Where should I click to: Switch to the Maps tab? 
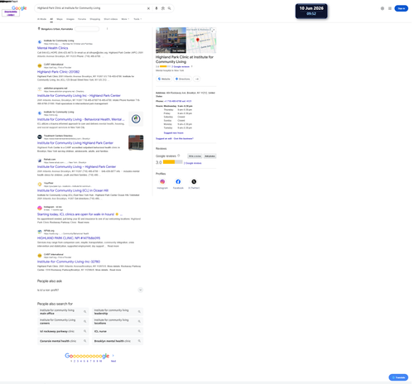60,19
